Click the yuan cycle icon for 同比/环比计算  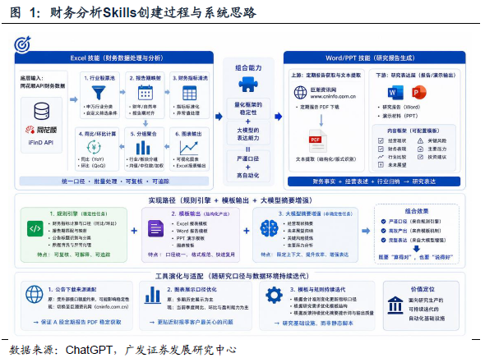[94, 147]
